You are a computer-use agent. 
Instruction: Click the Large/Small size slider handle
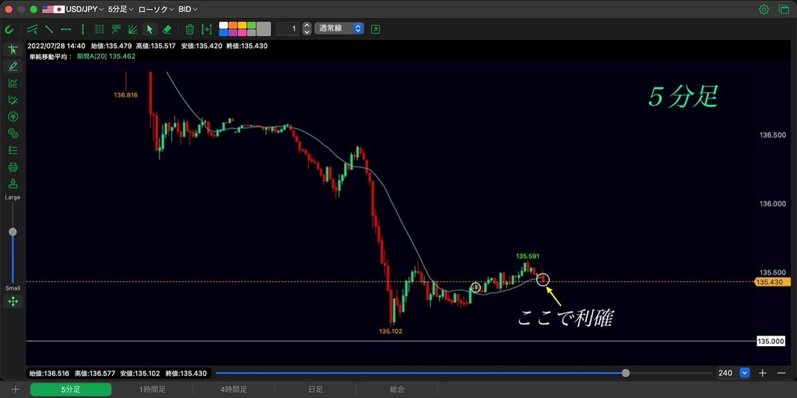pyautogui.click(x=13, y=232)
